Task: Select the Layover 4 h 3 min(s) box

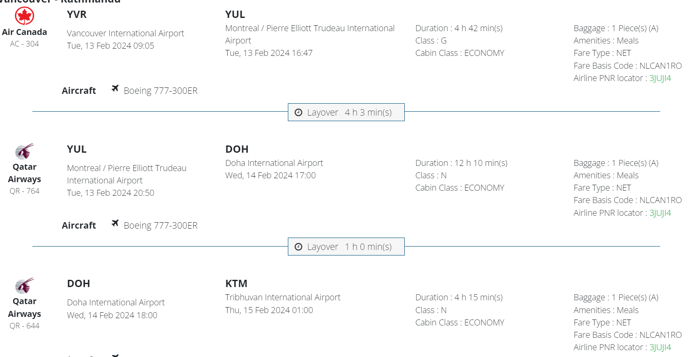Action: pos(346,112)
